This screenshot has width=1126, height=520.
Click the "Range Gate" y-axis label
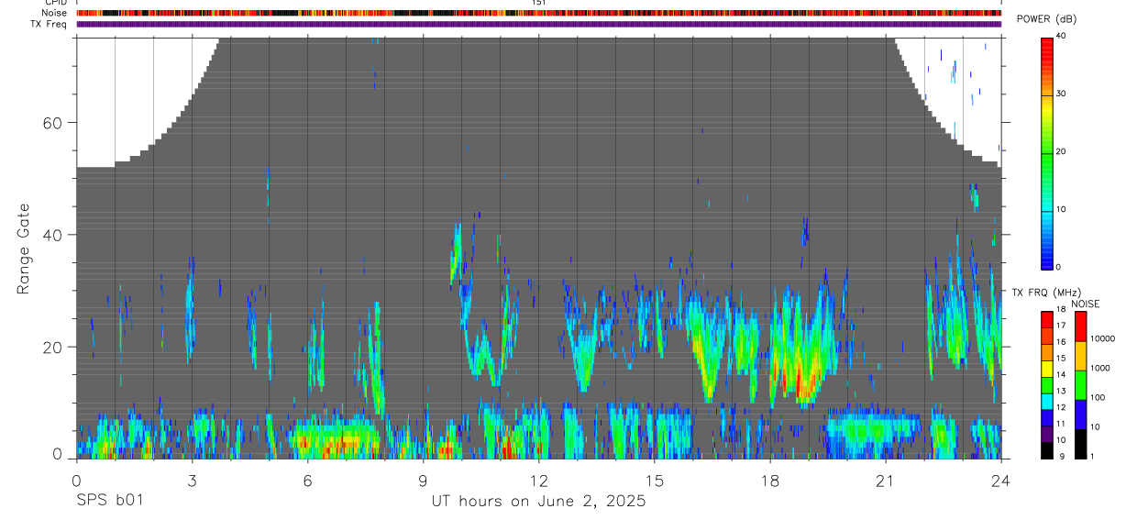[x=23, y=249]
